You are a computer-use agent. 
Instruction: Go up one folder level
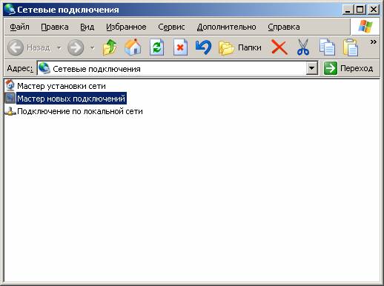click(x=110, y=47)
